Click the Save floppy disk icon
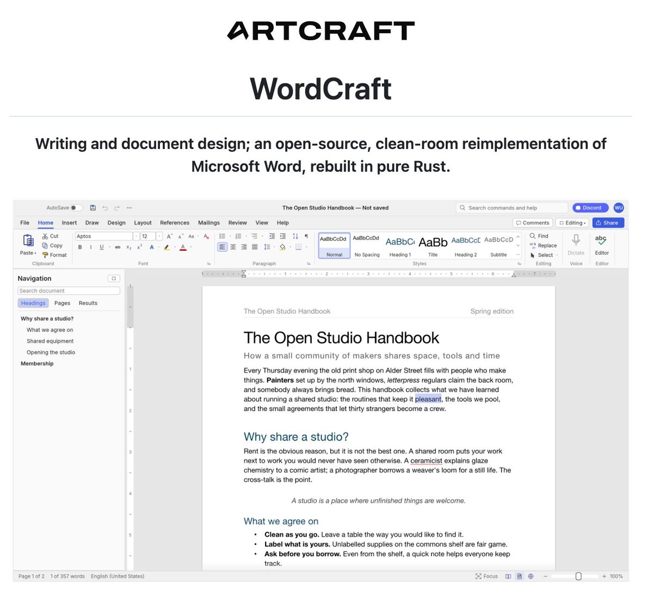The image size is (653, 596). point(93,208)
